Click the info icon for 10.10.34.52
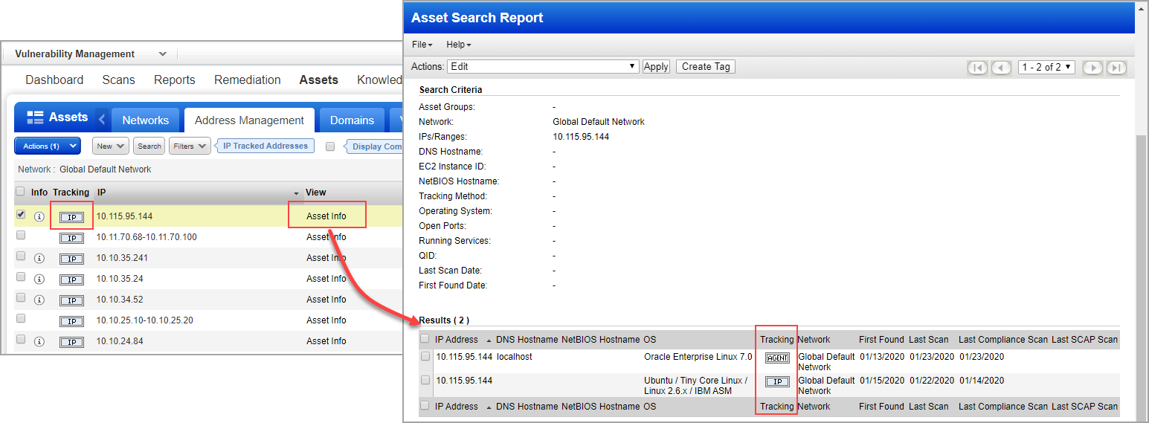This screenshot has height=423, width=1149. click(39, 300)
